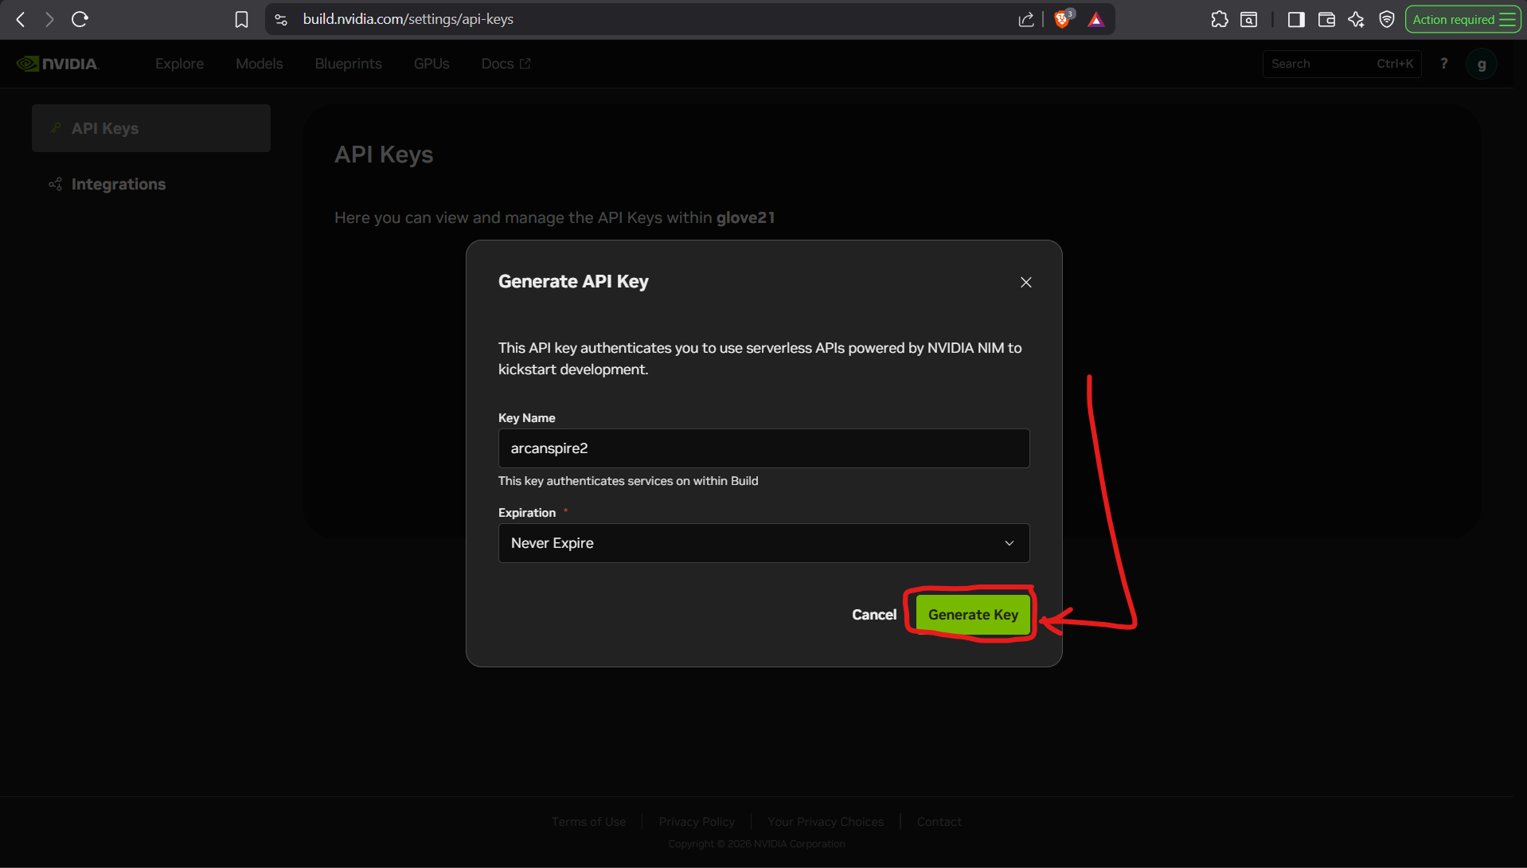Viewport: 1527px width, 868px height.
Task: Click the share icon in the address bar
Action: click(1026, 19)
